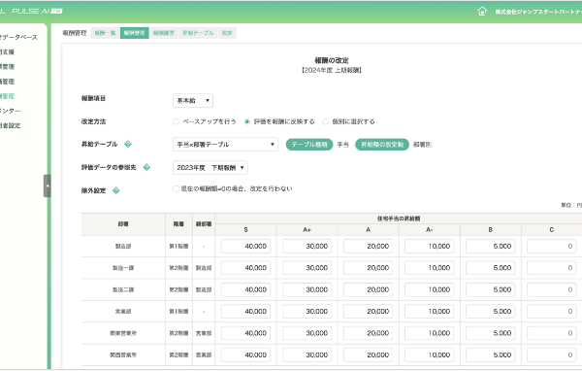Screen dimensions: 582x371
Task: Click the 関東営業所 department name cell
Action: tap(123, 333)
